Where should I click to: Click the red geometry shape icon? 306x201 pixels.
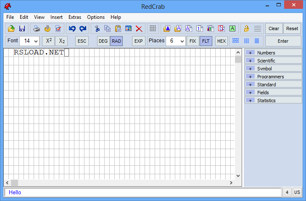pos(221,28)
